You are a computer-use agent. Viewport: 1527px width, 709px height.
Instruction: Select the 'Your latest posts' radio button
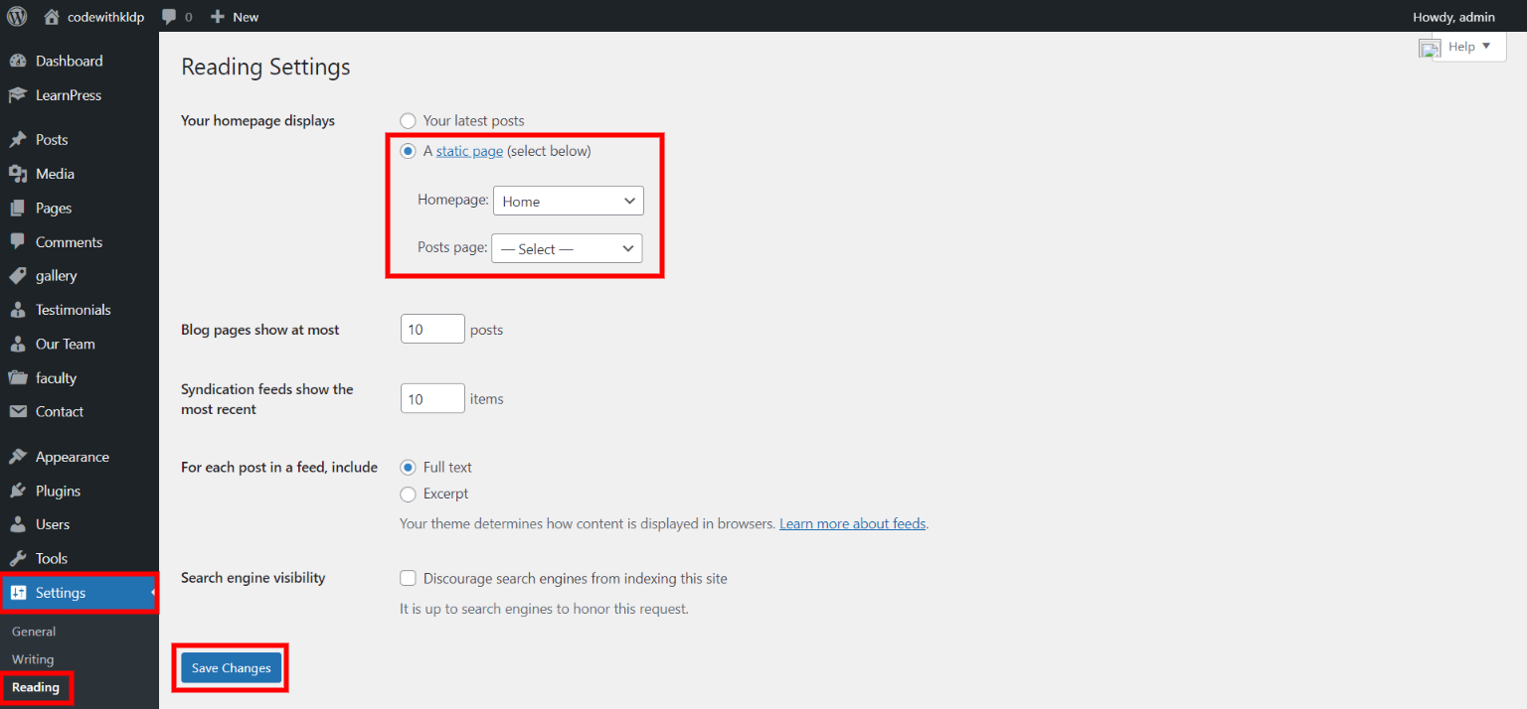point(408,121)
